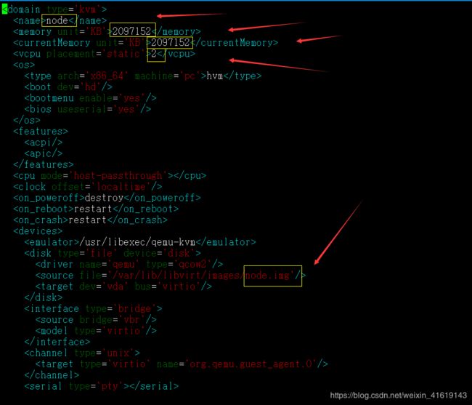
Task: Click the org.qemu.guest_agent.0 name value
Action: click(251, 364)
